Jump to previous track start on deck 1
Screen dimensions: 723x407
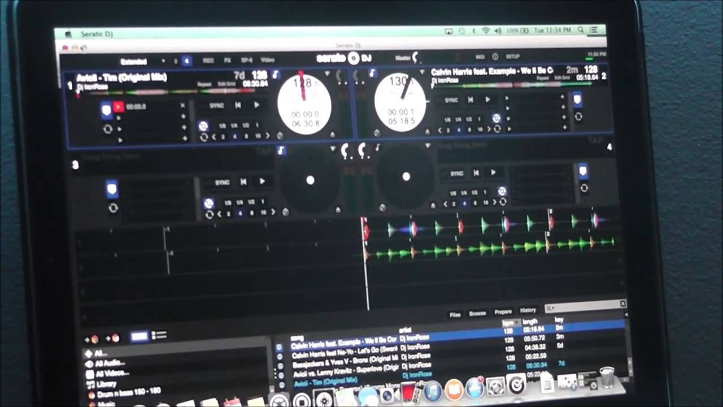(x=238, y=105)
